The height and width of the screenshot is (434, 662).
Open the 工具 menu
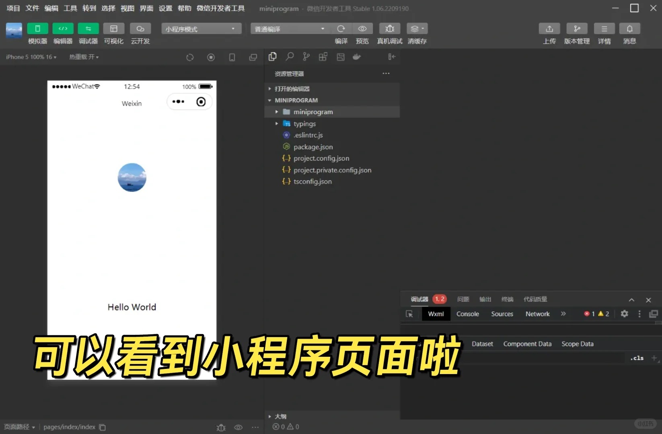pyautogui.click(x=70, y=8)
